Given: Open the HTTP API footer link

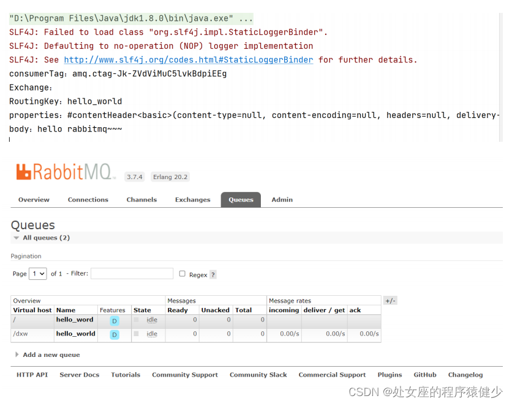Looking at the screenshot, I should 32,375.
